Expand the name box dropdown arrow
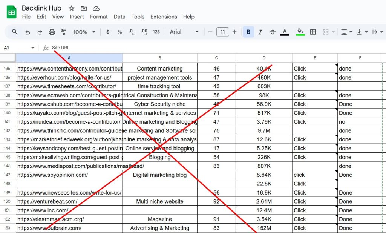The image size is (386, 233). [33, 48]
